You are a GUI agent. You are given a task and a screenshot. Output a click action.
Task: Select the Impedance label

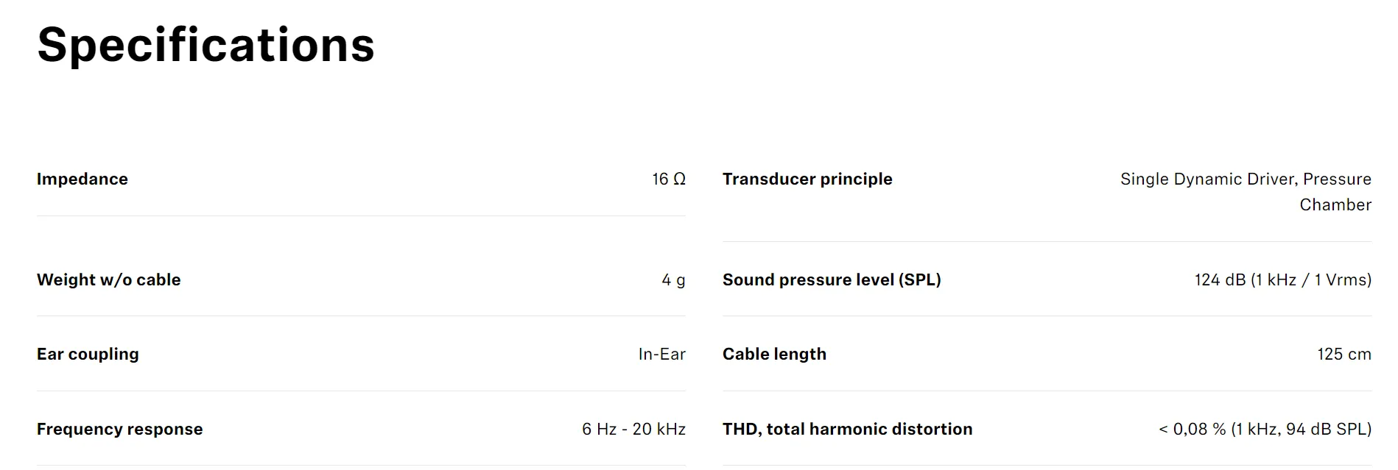(x=82, y=179)
